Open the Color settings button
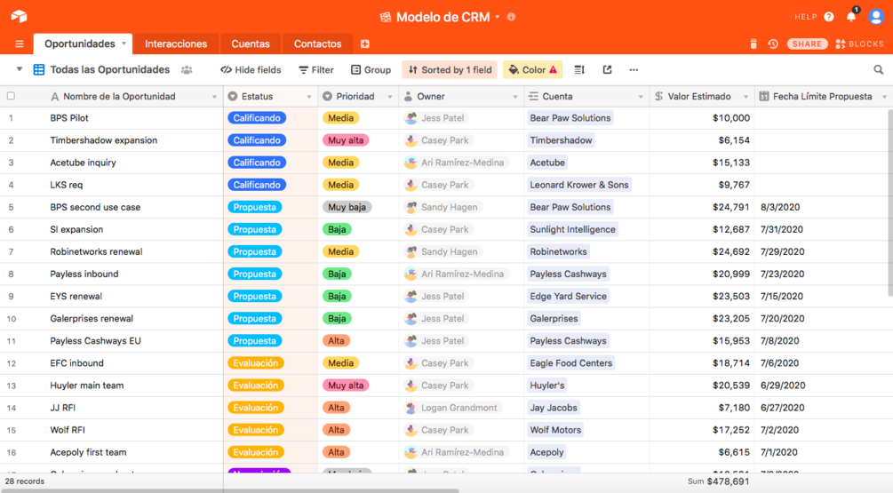Screen dimensions: 893x493 point(532,70)
